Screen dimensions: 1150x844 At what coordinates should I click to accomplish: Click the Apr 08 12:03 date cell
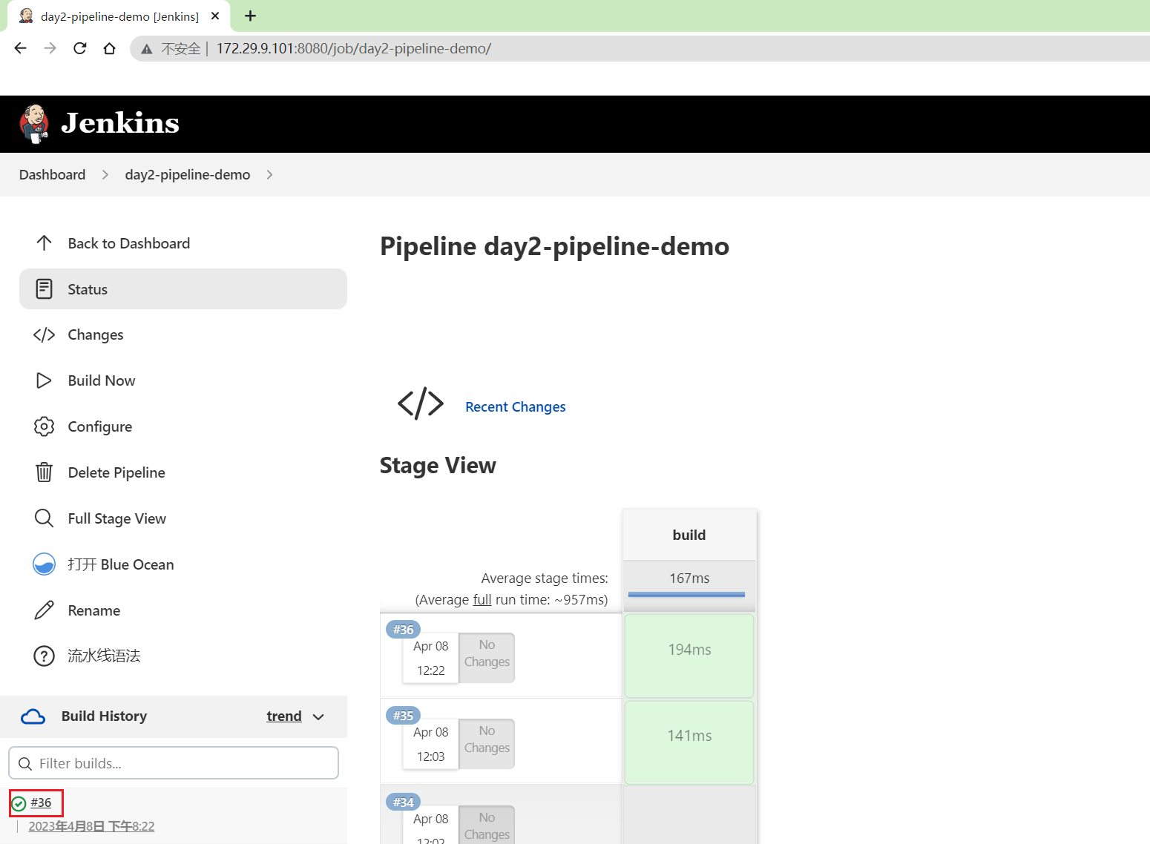[431, 744]
